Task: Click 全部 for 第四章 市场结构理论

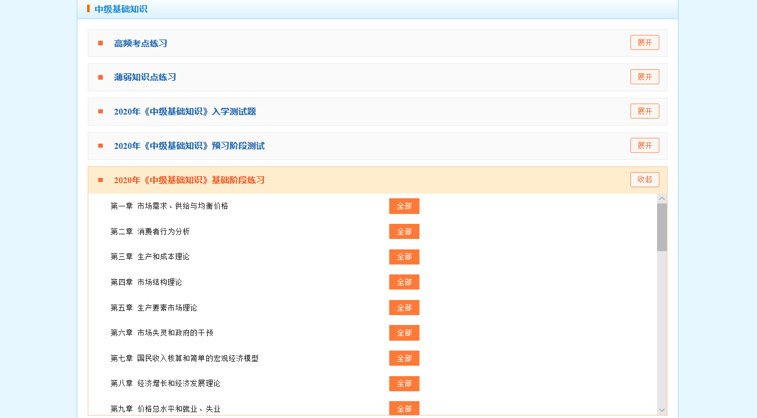Action: (404, 283)
